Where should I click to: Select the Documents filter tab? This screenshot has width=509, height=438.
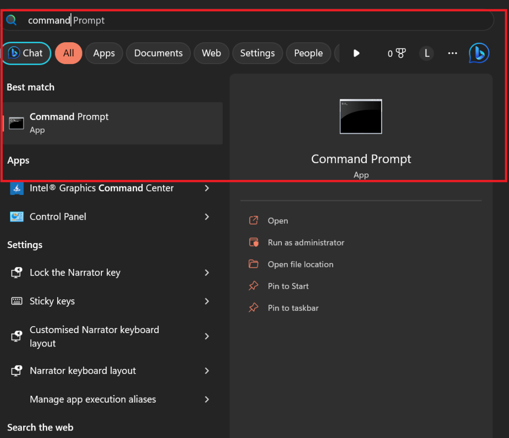158,53
